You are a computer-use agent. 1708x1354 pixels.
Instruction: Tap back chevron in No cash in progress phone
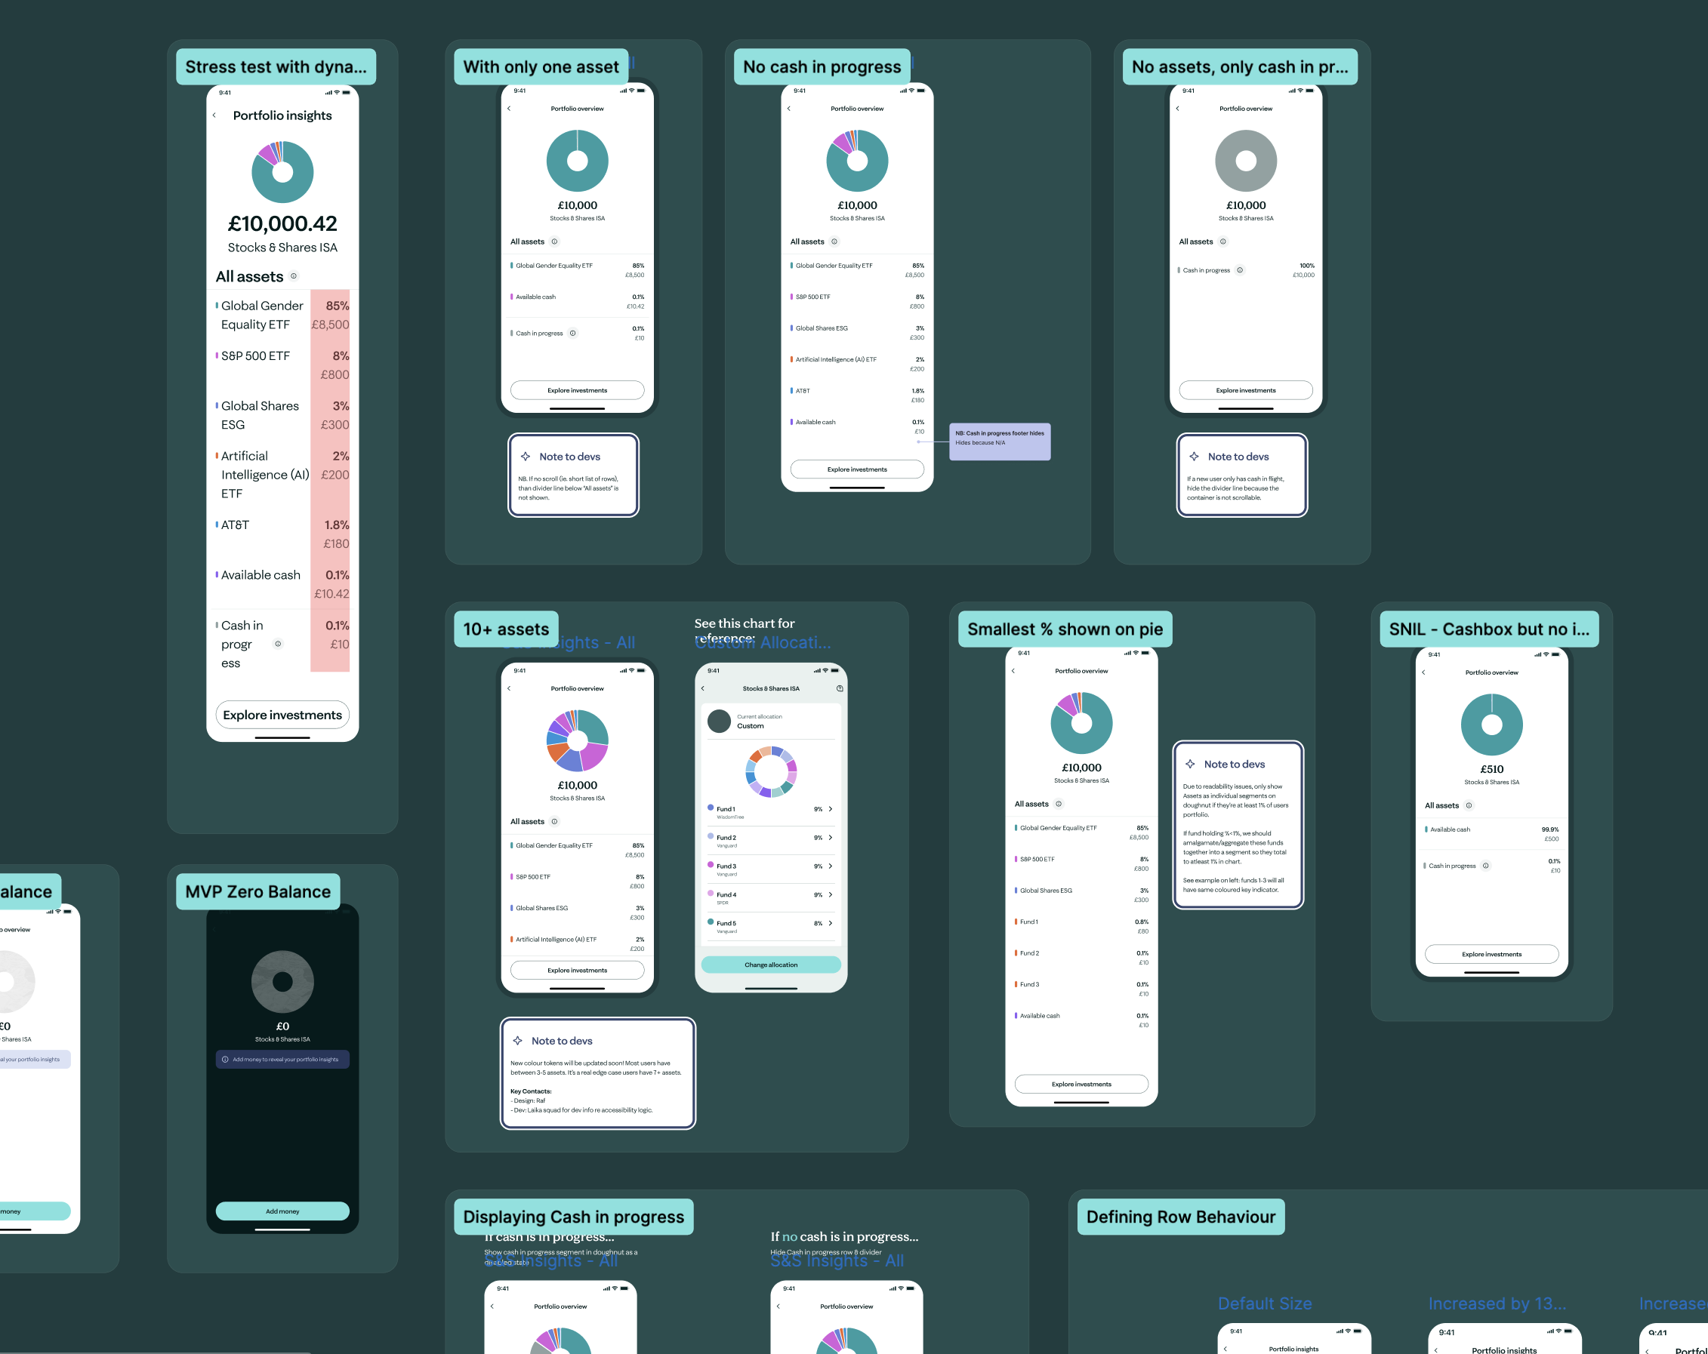click(788, 109)
